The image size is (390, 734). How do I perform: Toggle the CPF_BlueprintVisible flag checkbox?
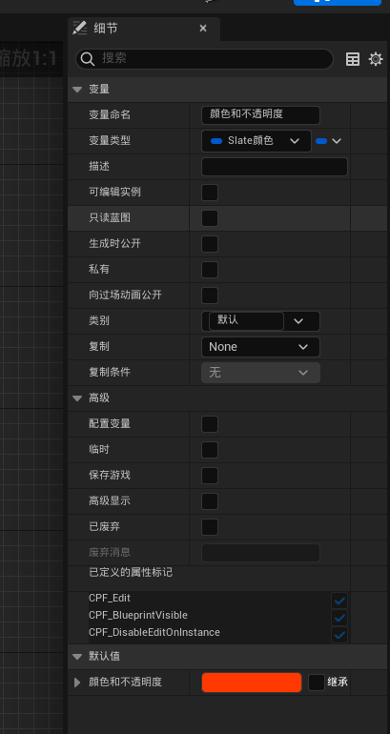point(339,618)
